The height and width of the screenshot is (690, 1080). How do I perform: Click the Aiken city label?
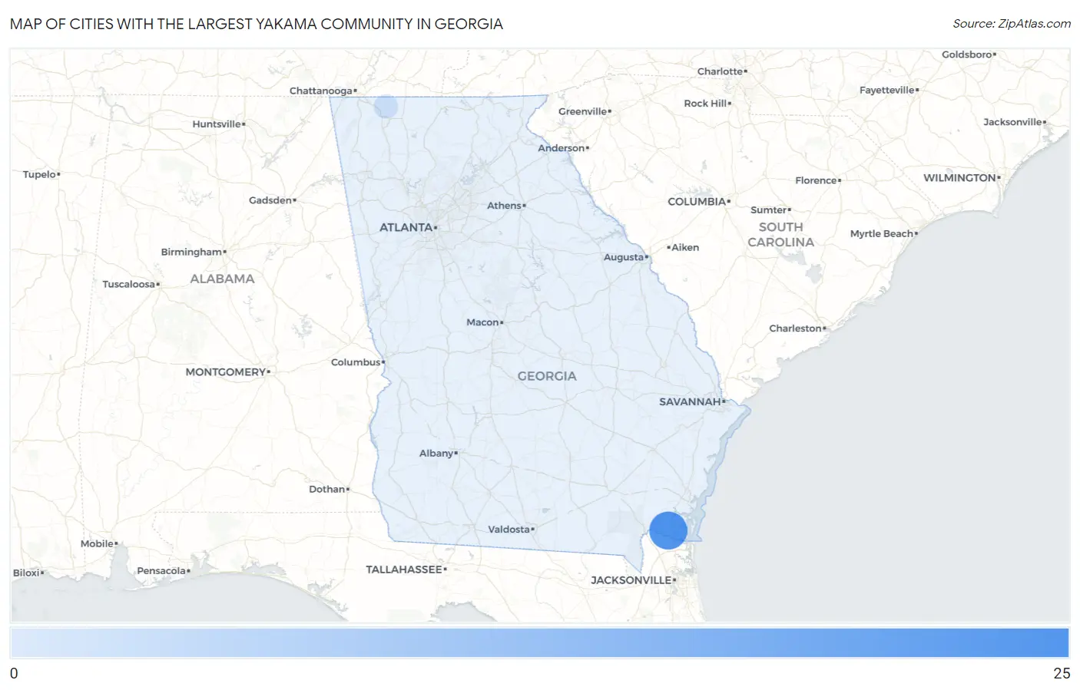click(x=685, y=248)
